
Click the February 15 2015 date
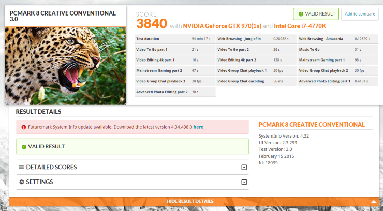click(276, 156)
